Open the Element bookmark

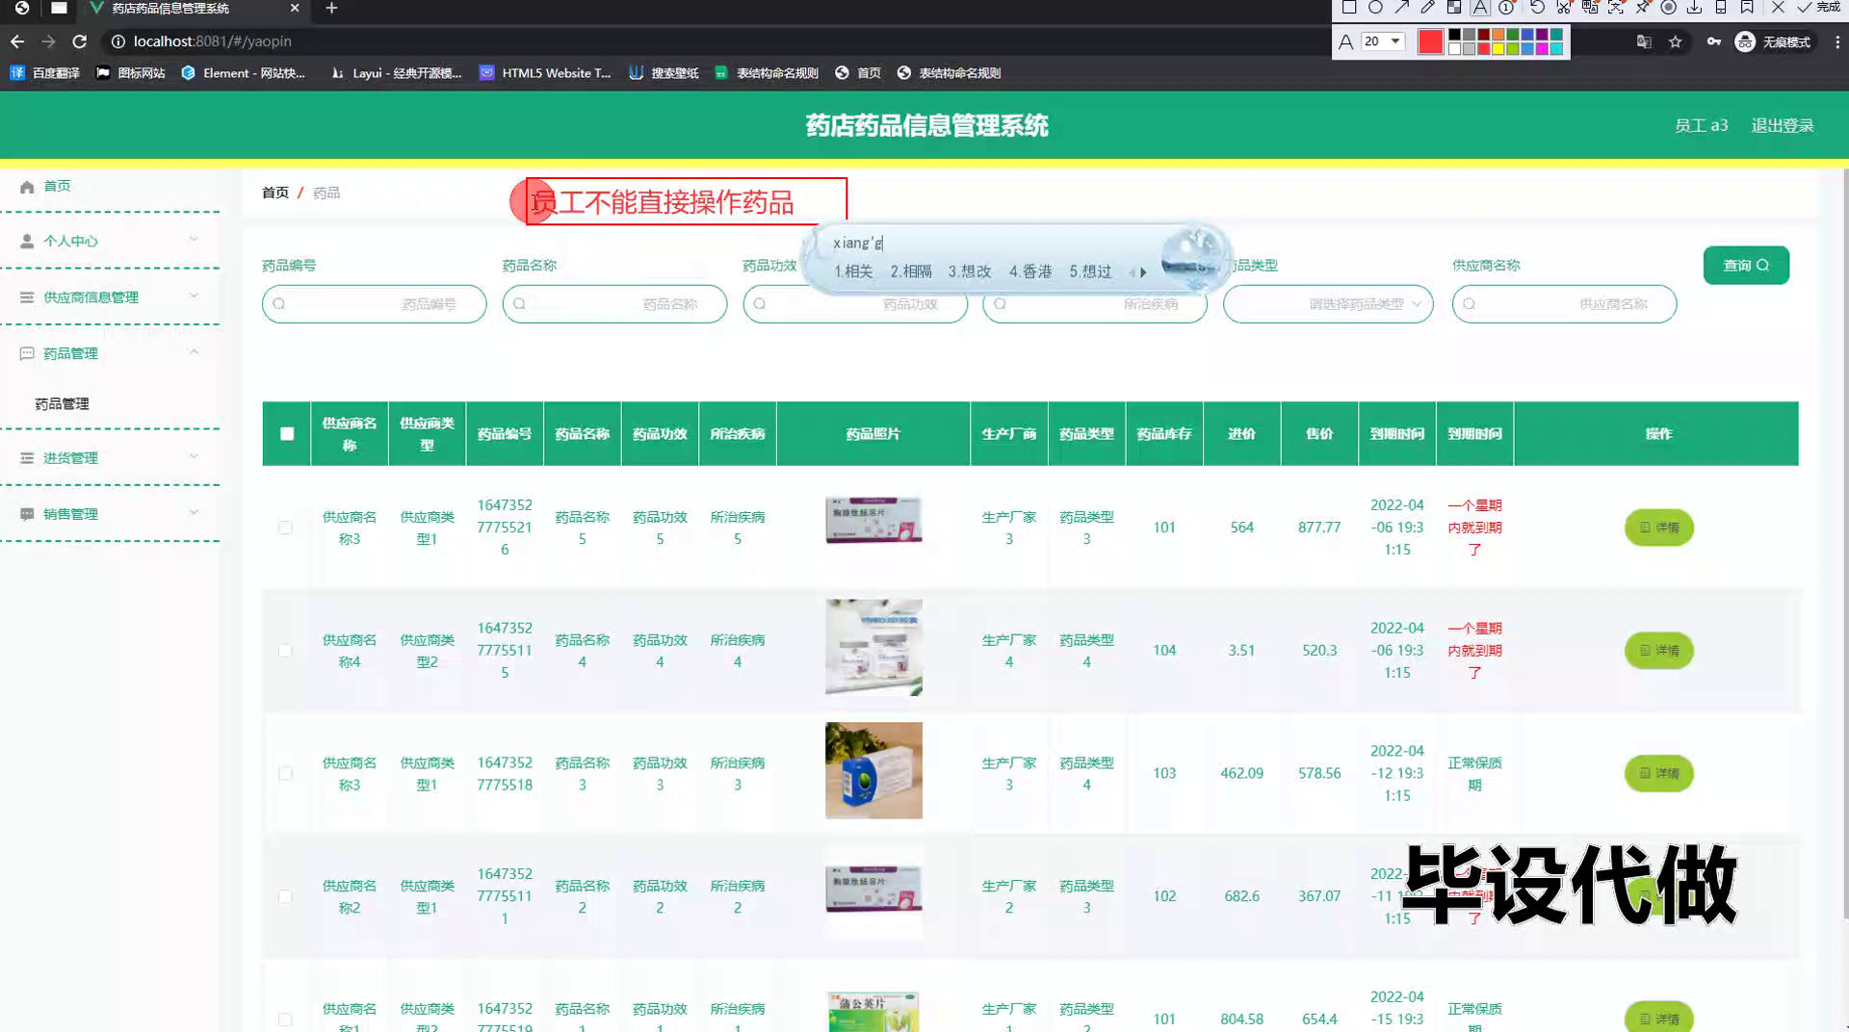point(243,72)
